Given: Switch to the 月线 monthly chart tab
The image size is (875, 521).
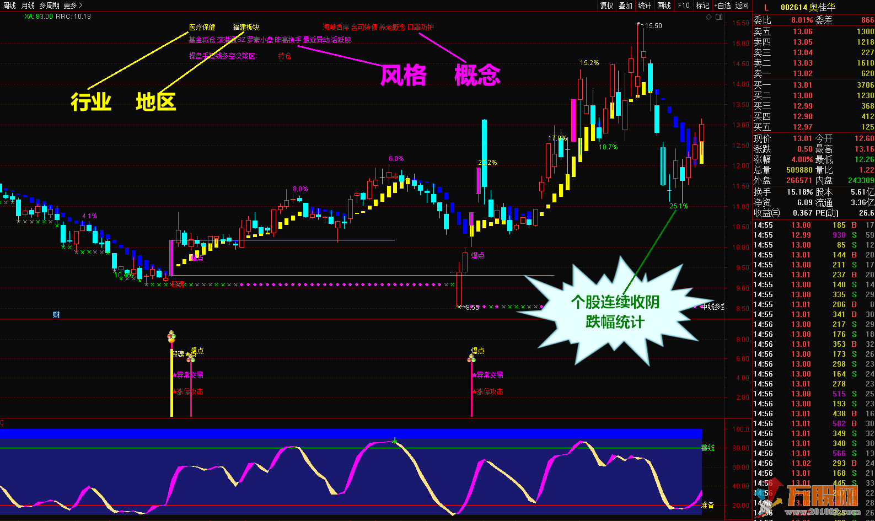Looking at the screenshot, I should tap(28, 6).
